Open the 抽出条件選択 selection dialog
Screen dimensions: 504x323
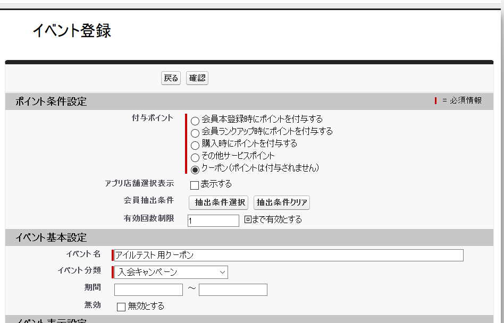point(219,202)
